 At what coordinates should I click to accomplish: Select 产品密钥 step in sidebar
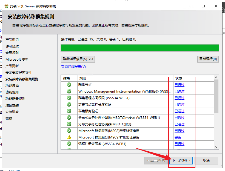pos(12,40)
